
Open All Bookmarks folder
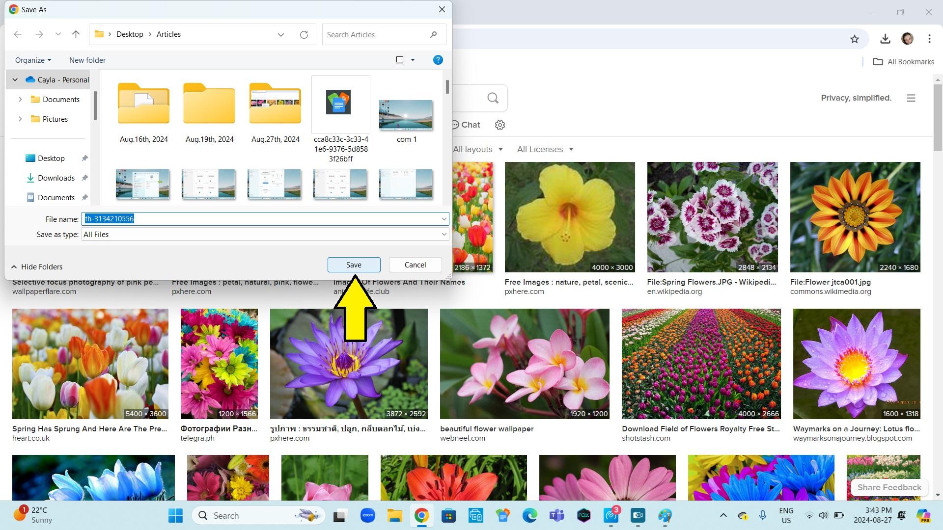click(903, 62)
